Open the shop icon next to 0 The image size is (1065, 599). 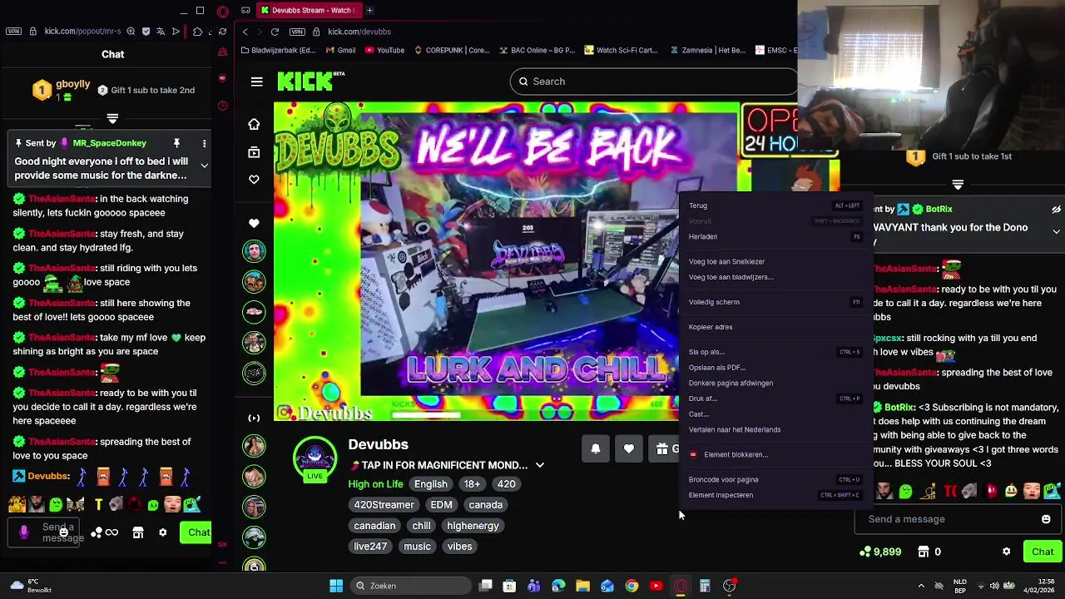pos(923,552)
